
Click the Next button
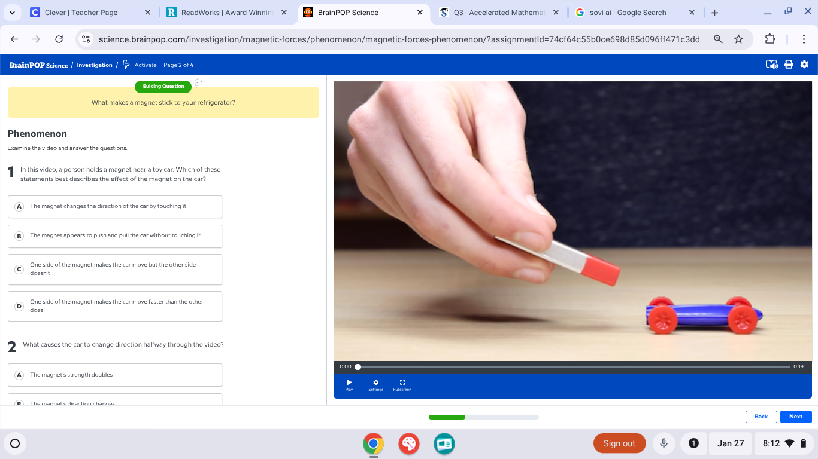[x=795, y=417]
